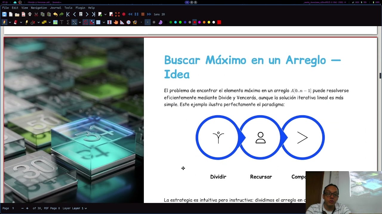The image size is (382, 214).
Task: Select the Text tool
Action: (x=62, y=22)
